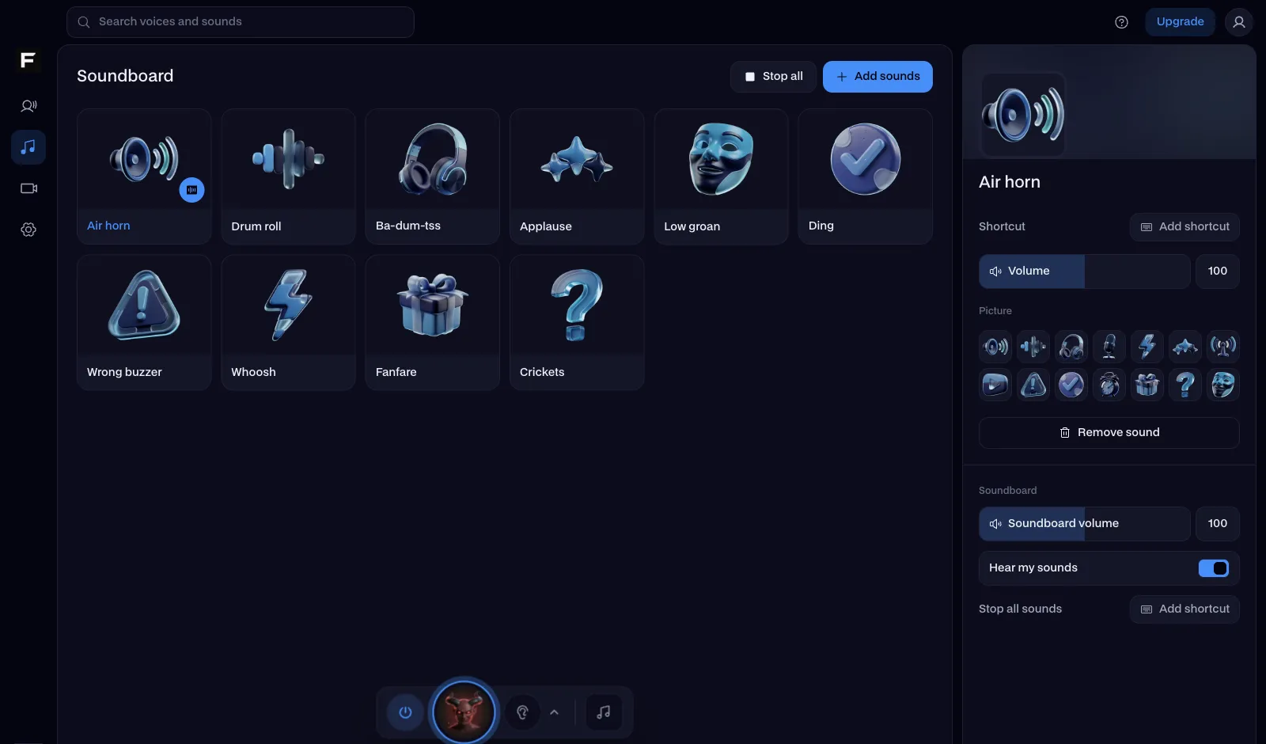Expand the chevron next to the ear button
1266x744 pixels.
click(555, 712)
